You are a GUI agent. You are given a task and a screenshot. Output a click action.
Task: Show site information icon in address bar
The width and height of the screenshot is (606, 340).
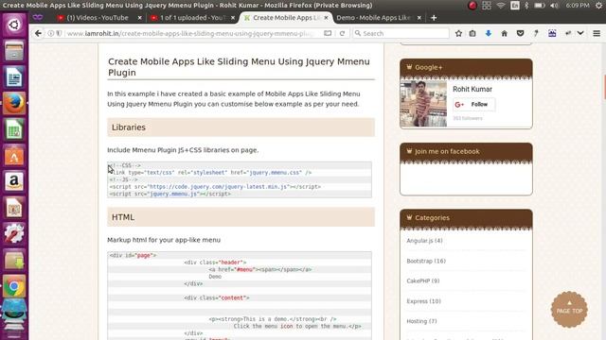(x=50, y=34)
